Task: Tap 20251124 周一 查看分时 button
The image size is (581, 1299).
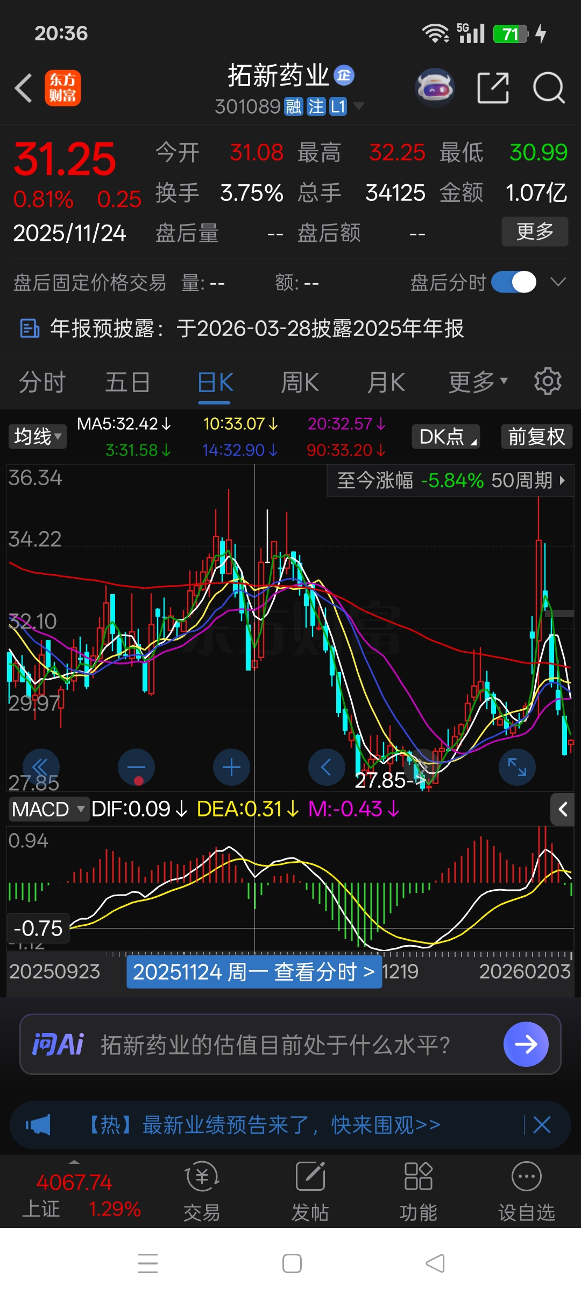Action: [x=254, y=972]
